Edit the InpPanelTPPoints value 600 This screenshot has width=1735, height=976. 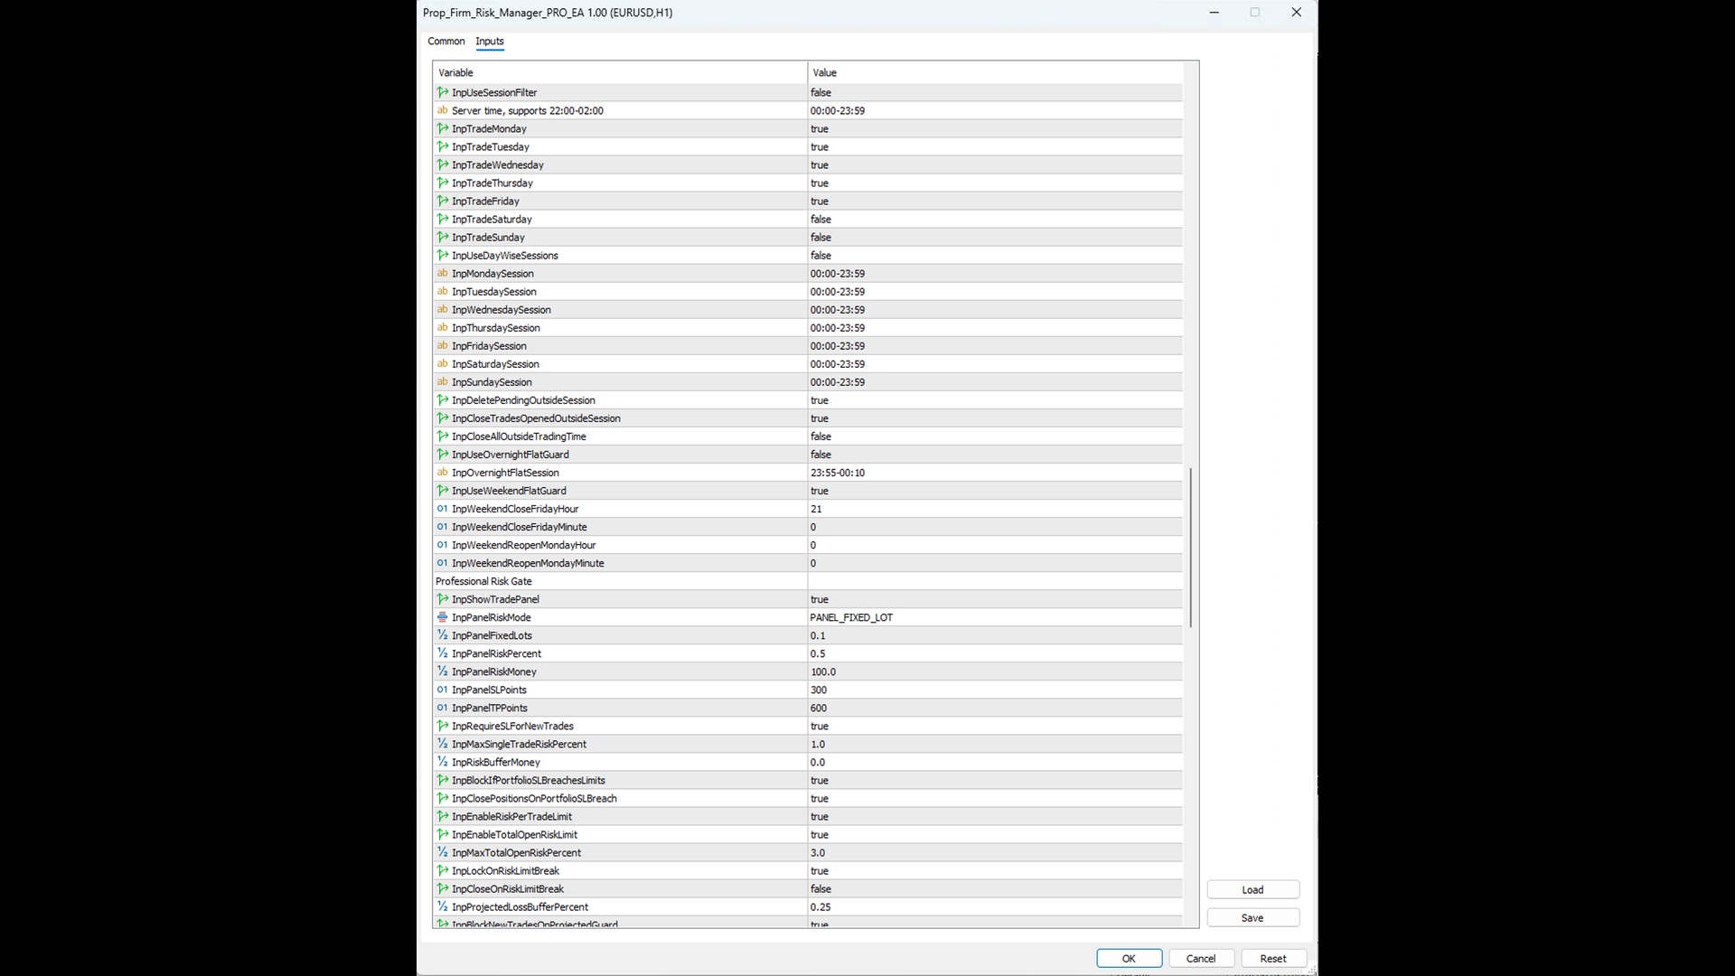click(x=995, y=708)
